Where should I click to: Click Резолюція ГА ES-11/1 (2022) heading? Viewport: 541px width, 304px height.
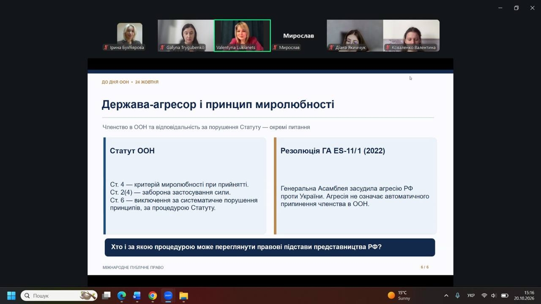(333, 151)
